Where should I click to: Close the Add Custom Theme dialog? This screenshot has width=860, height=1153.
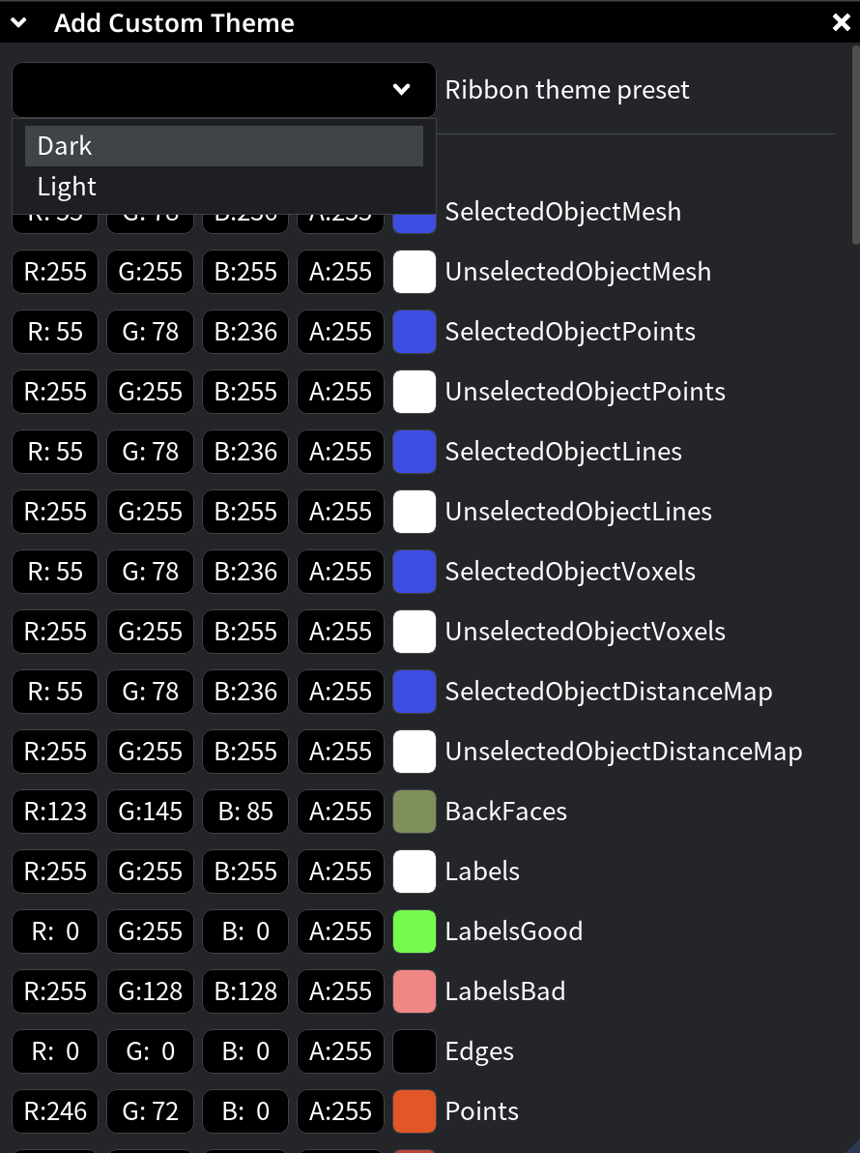click(840, 21)
